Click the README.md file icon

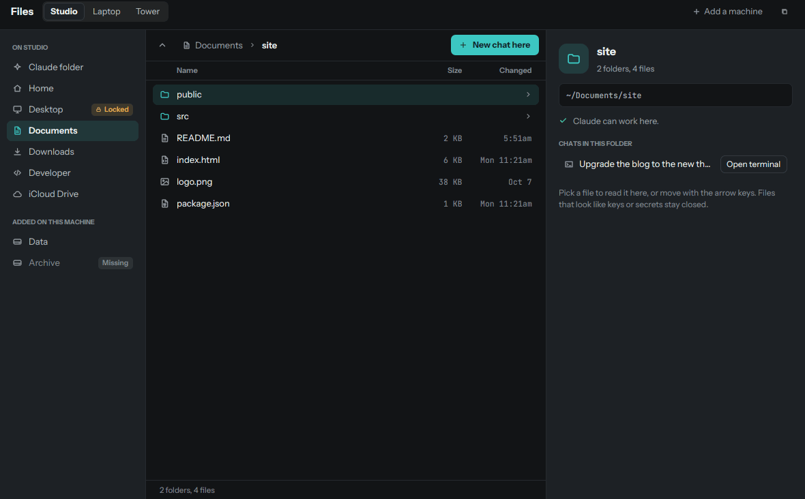[165, 138]
